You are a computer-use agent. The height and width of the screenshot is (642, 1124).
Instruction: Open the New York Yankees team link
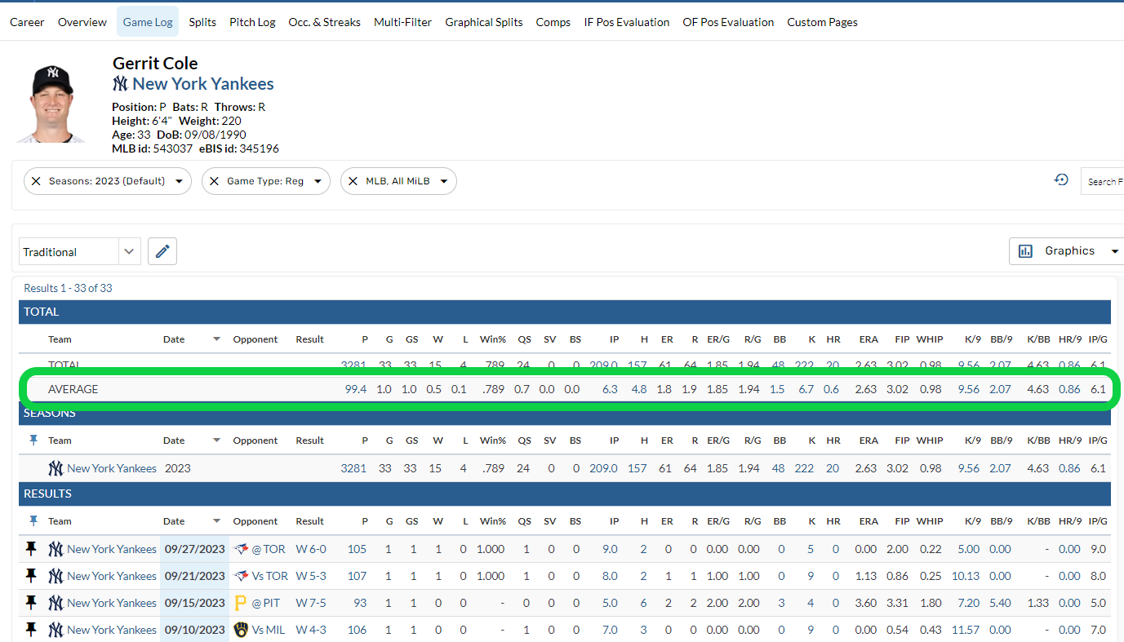coord(202,84)
